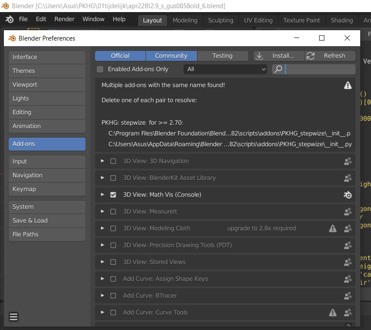Expand the Precision Drawing Tools details

(x=102, y=245)
